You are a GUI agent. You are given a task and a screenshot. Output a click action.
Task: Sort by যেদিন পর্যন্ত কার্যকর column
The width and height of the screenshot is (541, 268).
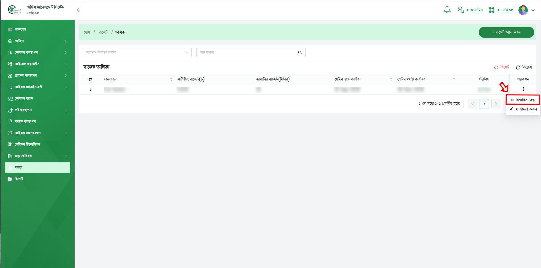tap(454, 79)
